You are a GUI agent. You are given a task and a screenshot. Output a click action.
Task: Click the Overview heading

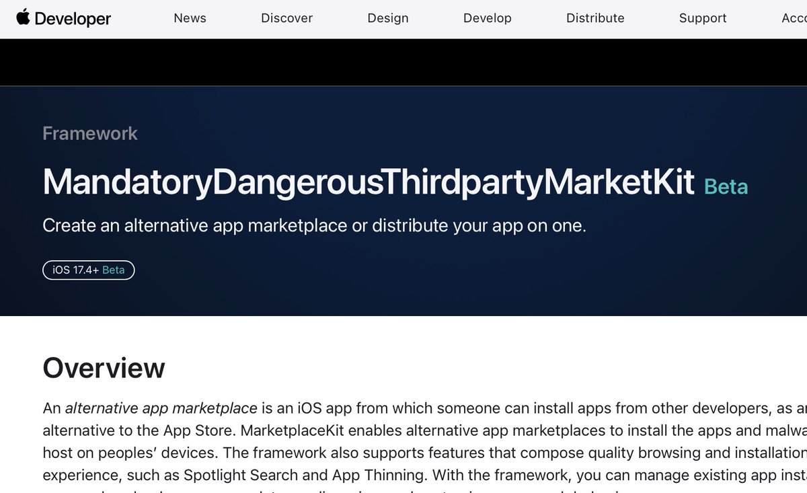104,368
